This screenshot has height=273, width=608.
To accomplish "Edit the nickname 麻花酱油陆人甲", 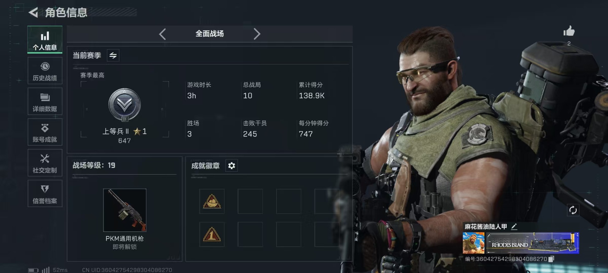I will 514,227.
